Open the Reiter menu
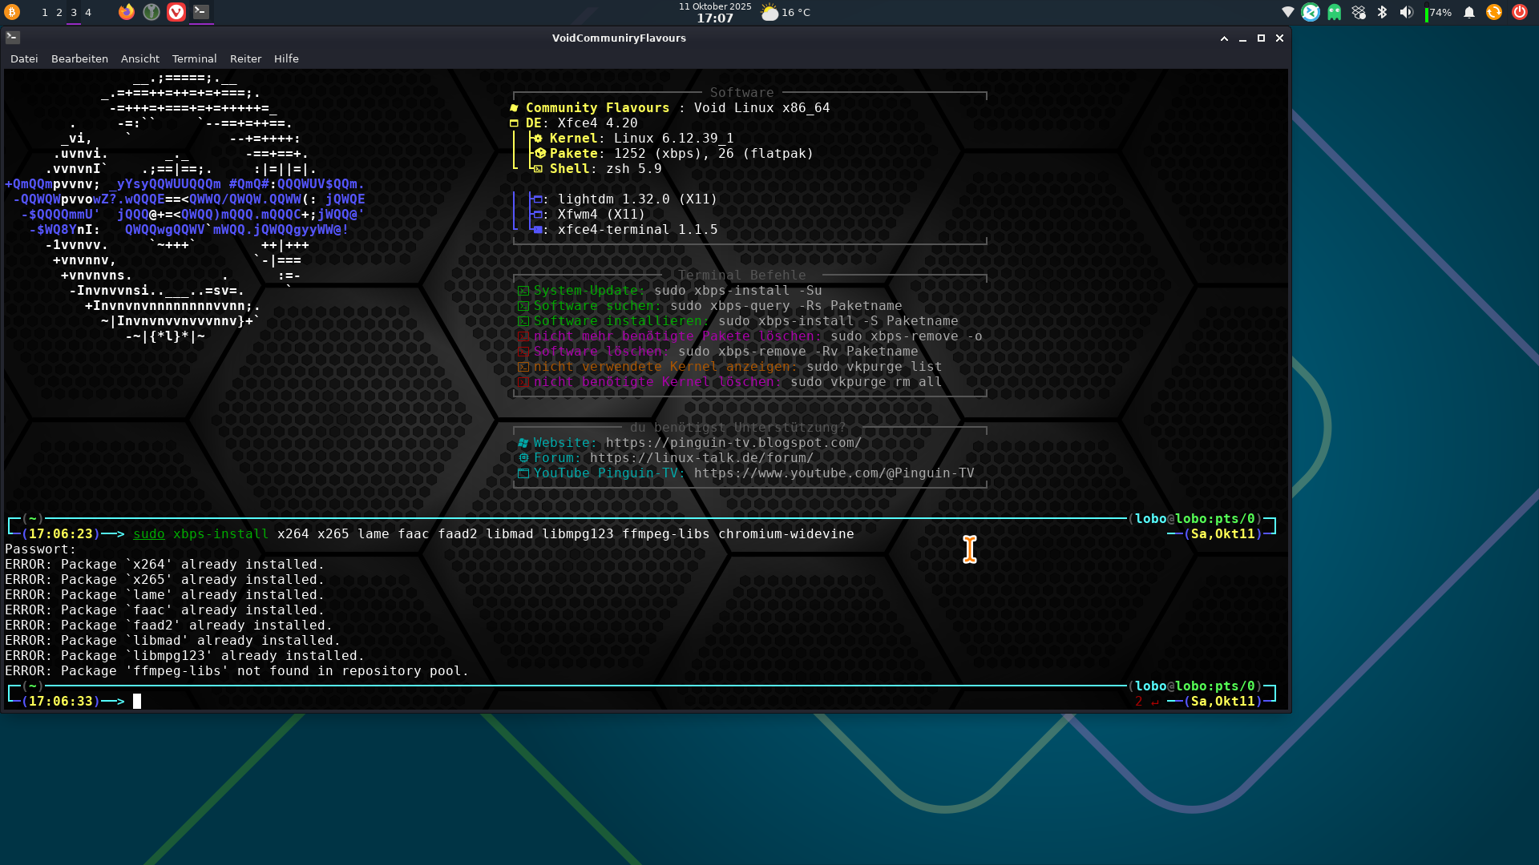 [x=245, y=58]
